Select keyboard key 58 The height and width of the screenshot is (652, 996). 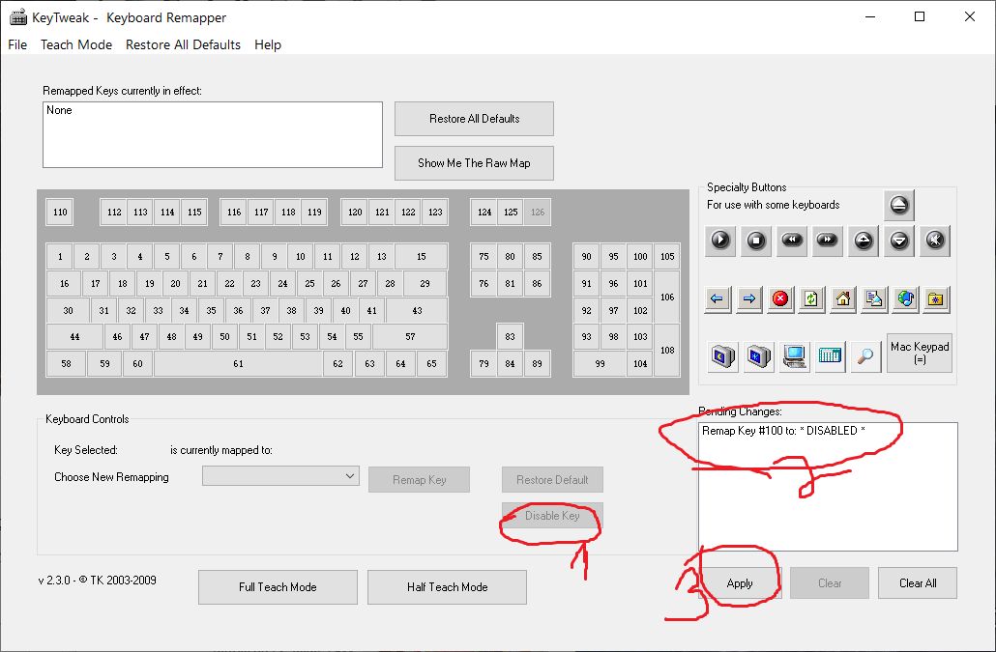[x=66, y=363]
